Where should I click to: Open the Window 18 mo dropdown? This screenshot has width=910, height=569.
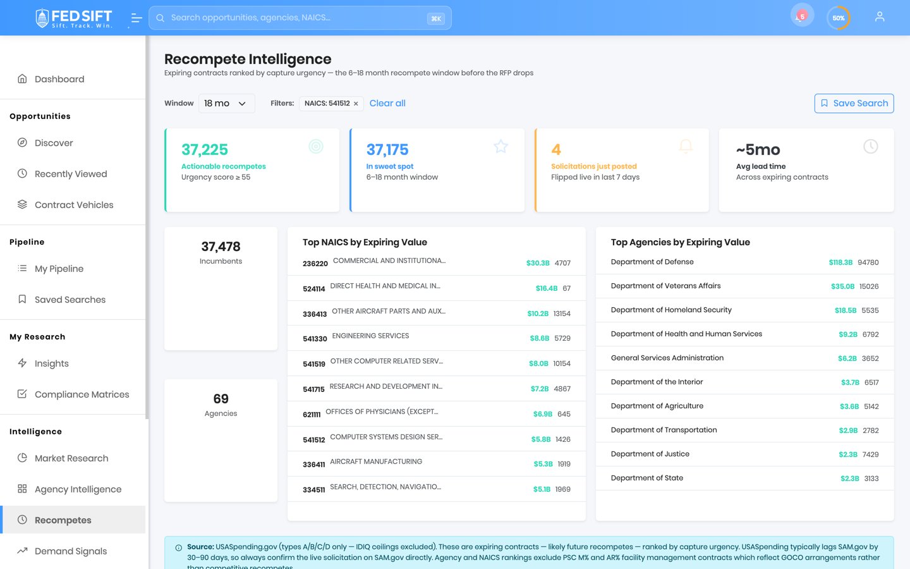226,104
